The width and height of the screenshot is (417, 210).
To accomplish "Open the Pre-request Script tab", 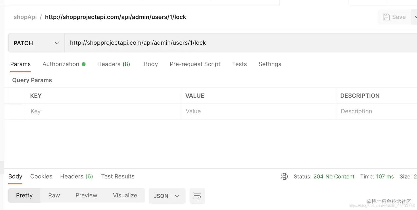I will coord(195,64).
